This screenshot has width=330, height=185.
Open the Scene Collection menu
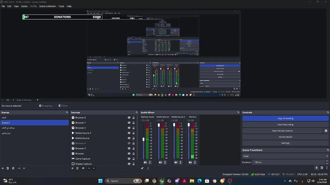48,6
